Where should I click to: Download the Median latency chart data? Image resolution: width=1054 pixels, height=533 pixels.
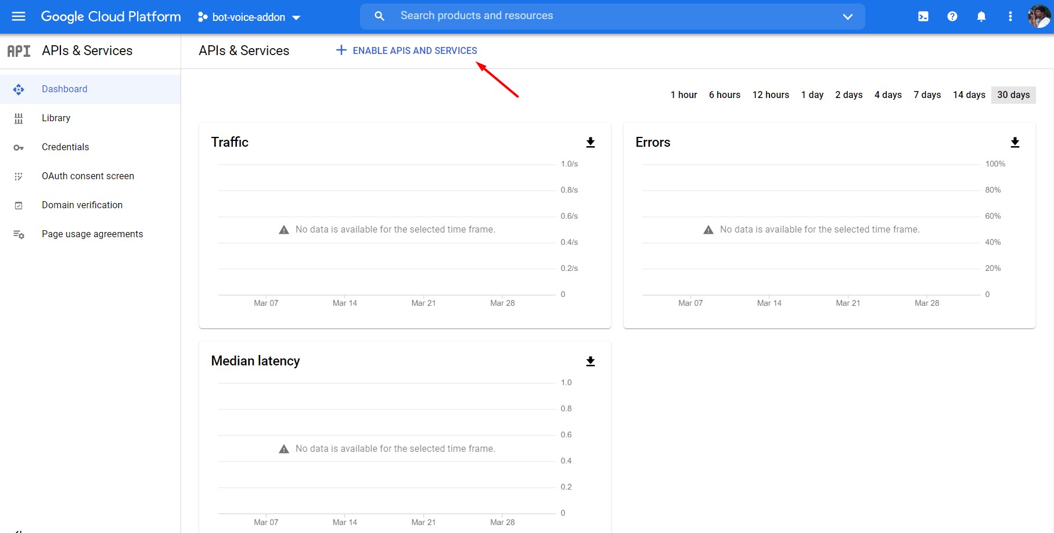590,361
